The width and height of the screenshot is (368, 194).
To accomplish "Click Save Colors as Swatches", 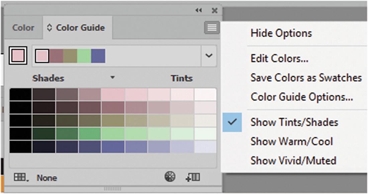I will point(306,78).
